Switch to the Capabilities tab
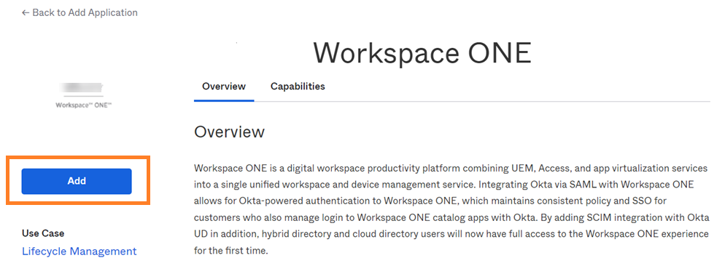725x266 pixels. coord(298,86)
